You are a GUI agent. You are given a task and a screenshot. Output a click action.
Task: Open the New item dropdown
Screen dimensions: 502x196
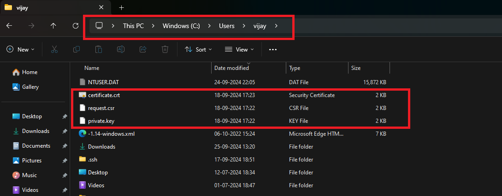click(21, 49)
